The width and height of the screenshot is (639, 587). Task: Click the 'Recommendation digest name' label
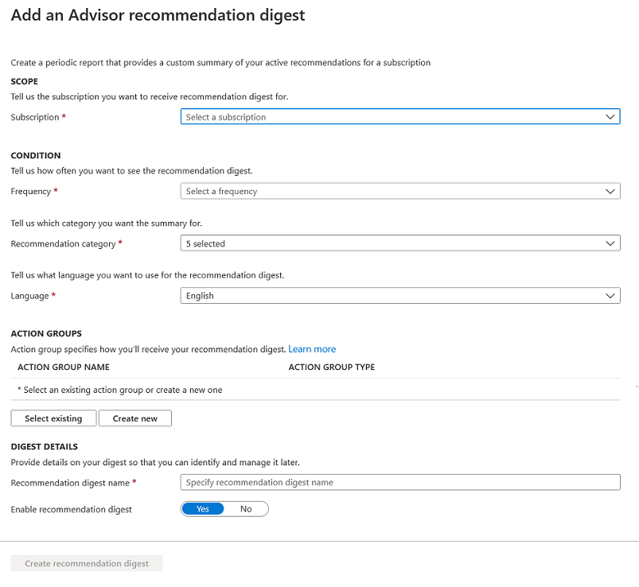coord(70,483)
